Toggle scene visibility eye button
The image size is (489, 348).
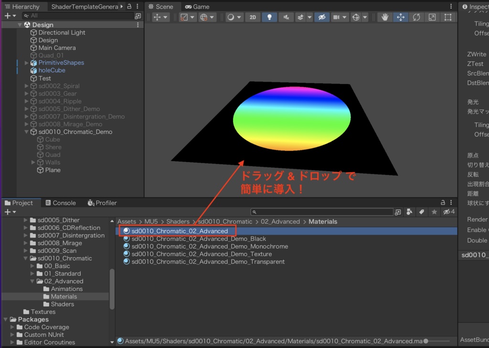coord(321,17)
